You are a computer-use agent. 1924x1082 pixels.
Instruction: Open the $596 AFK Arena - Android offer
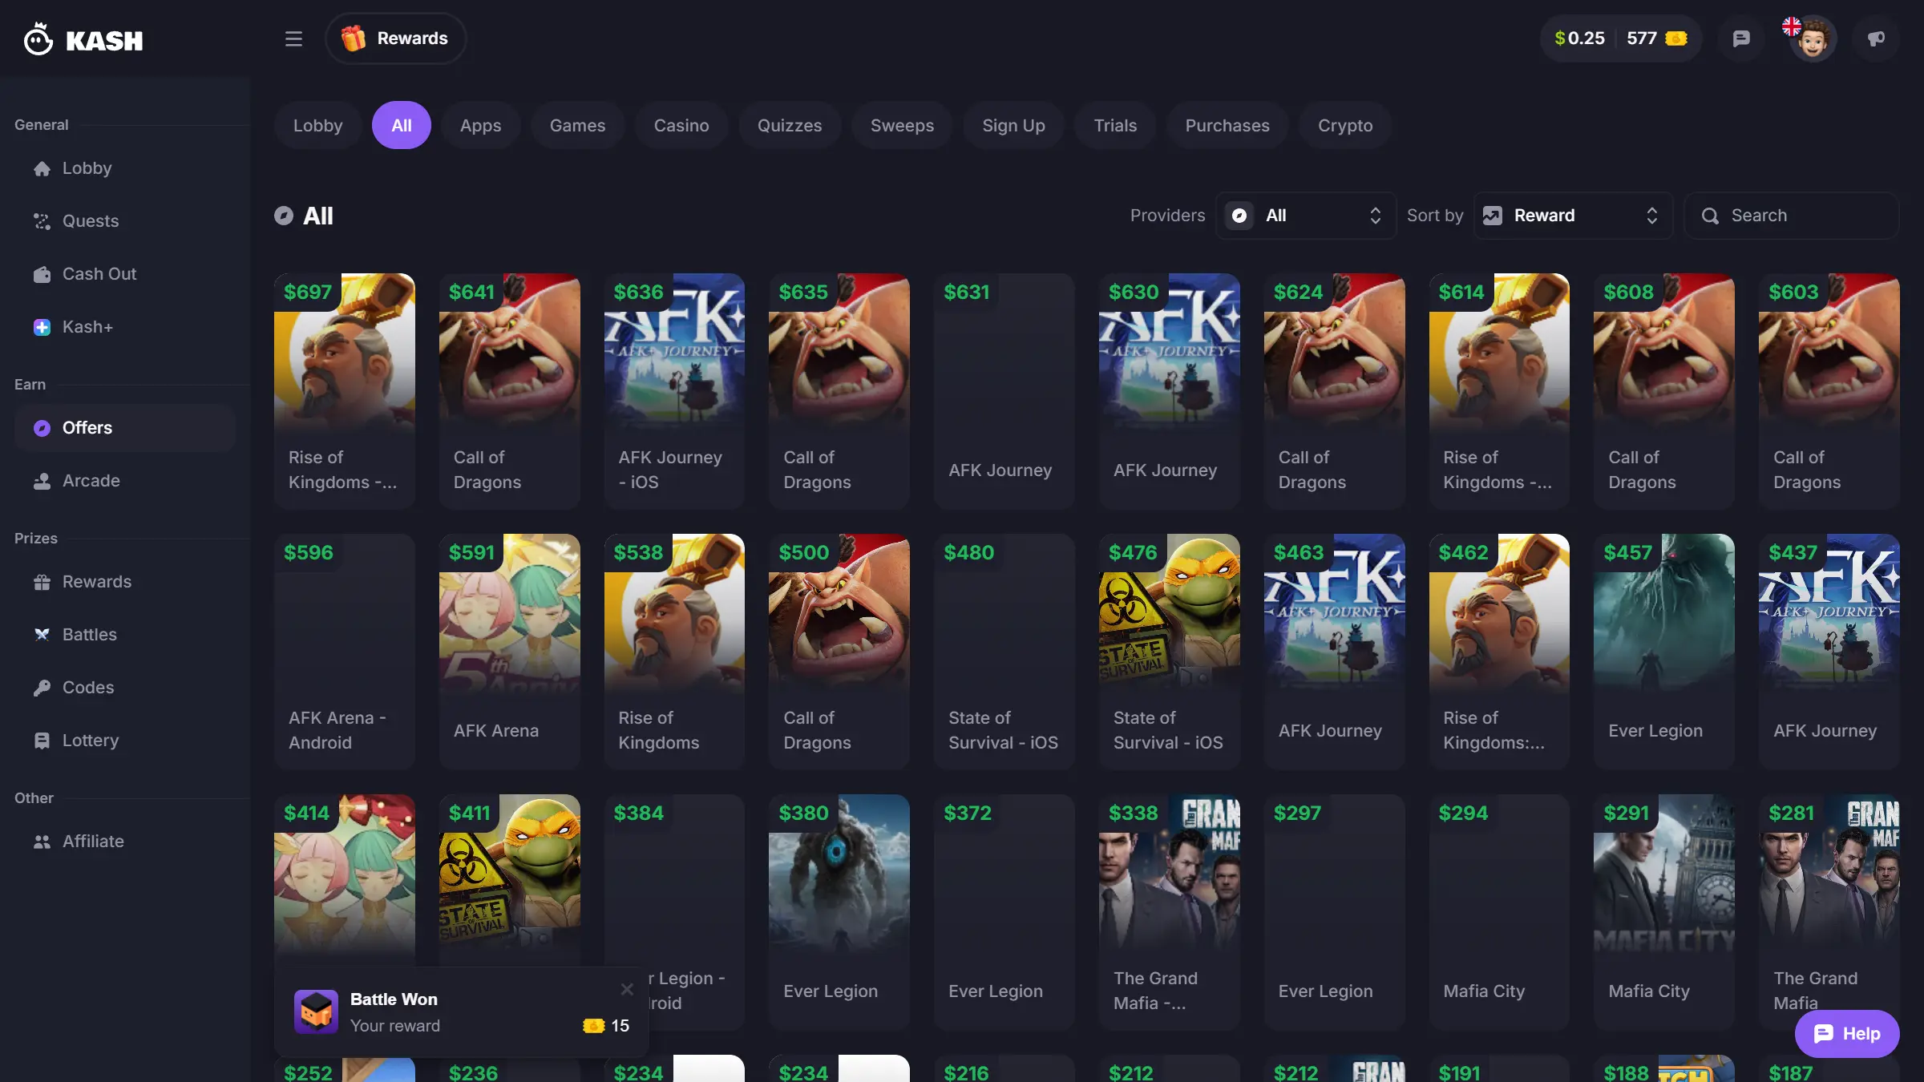click(345, 652)
